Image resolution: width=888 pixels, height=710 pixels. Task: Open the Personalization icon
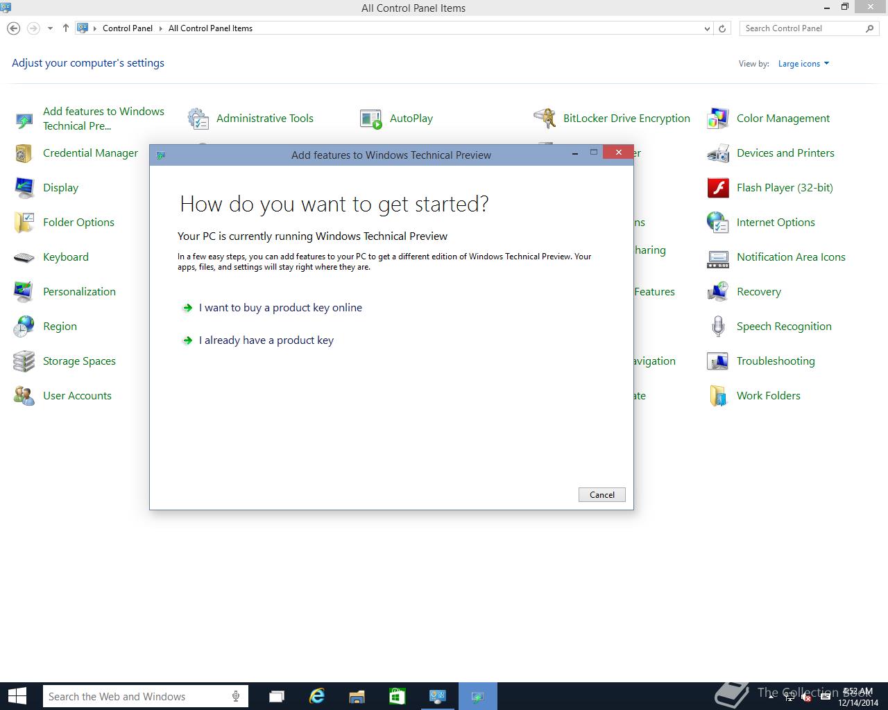24,292
